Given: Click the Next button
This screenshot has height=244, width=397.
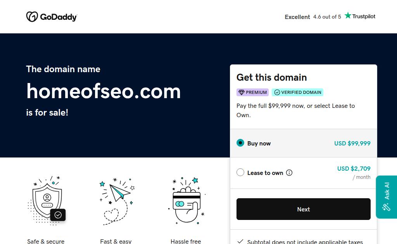Looking at the screenshot, I should point(303,209).
